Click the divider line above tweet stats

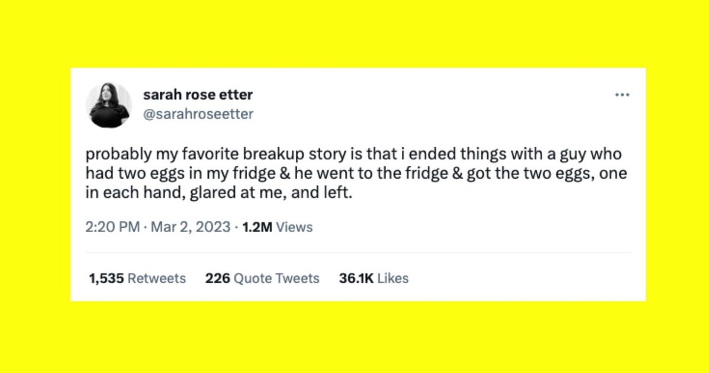coord(358,253)
